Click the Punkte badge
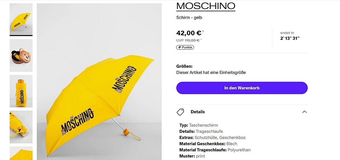340x160 pixels. pyautogui.click(x=185, y=47)
